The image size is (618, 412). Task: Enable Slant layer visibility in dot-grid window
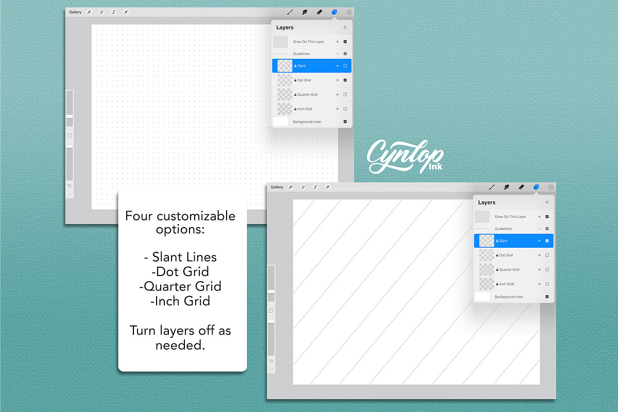coord(345,66)
